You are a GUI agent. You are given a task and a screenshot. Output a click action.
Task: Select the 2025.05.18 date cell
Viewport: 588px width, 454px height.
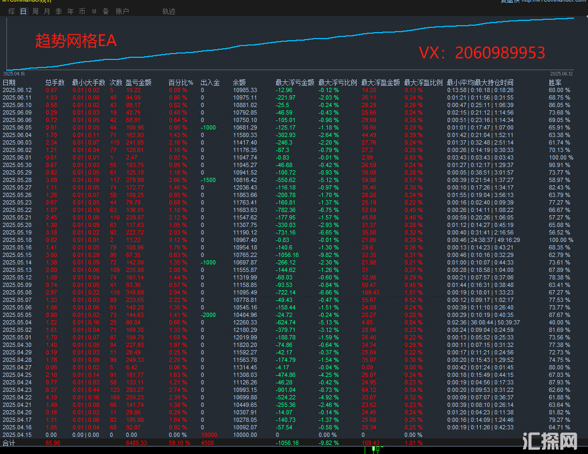tap(17, 240)
